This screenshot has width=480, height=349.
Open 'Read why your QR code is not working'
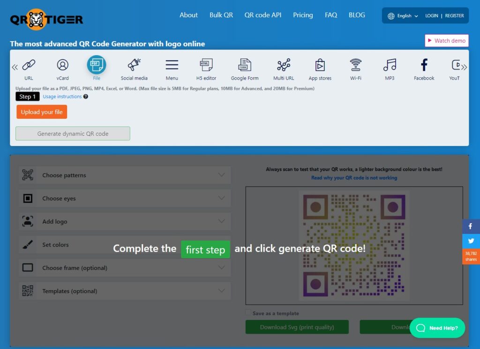coord(354,178)
